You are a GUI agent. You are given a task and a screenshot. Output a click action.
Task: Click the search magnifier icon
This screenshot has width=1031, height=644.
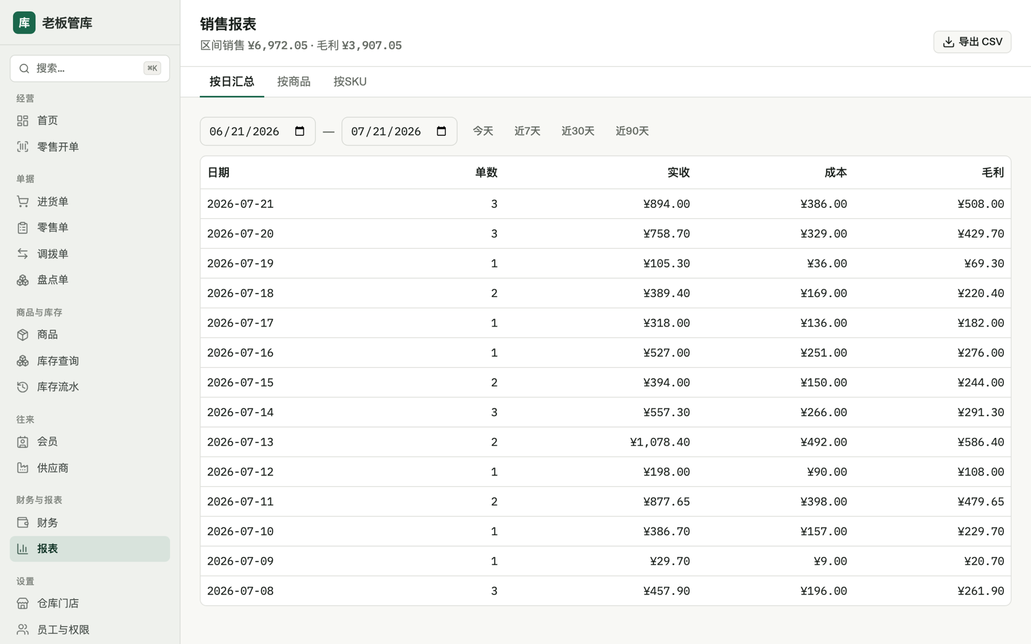pyautogui.click(x=24, y=68)
